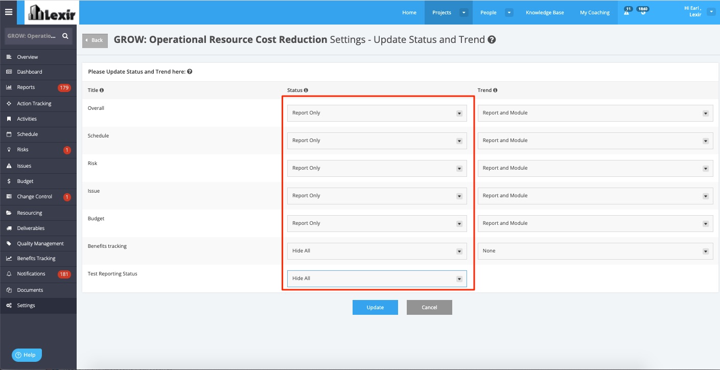Viewport: 720px width, 370px height.
Task: Open alerts icon with 11 badge
Action: tap(627, 12)
